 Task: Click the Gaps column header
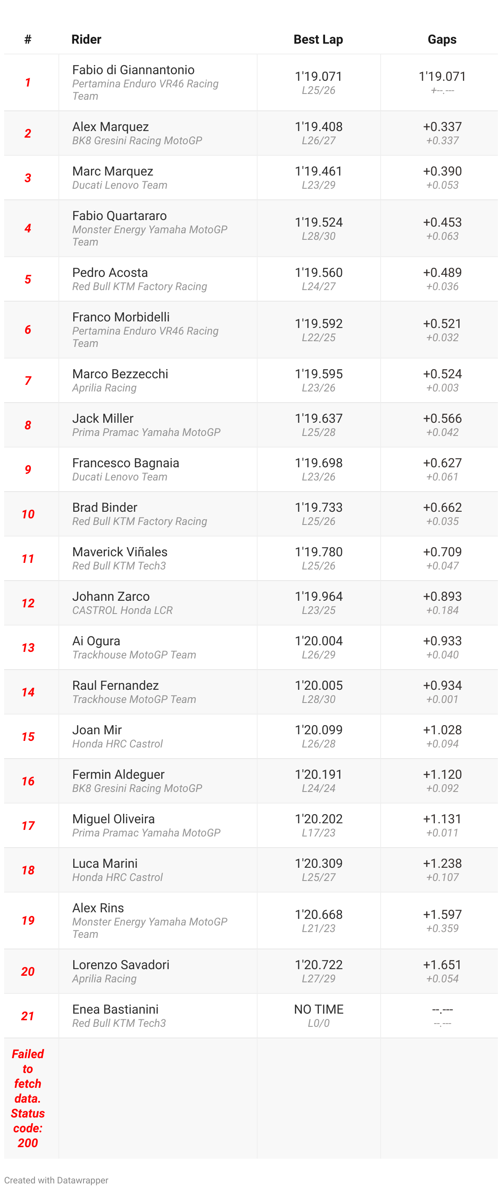pos(442,40)
